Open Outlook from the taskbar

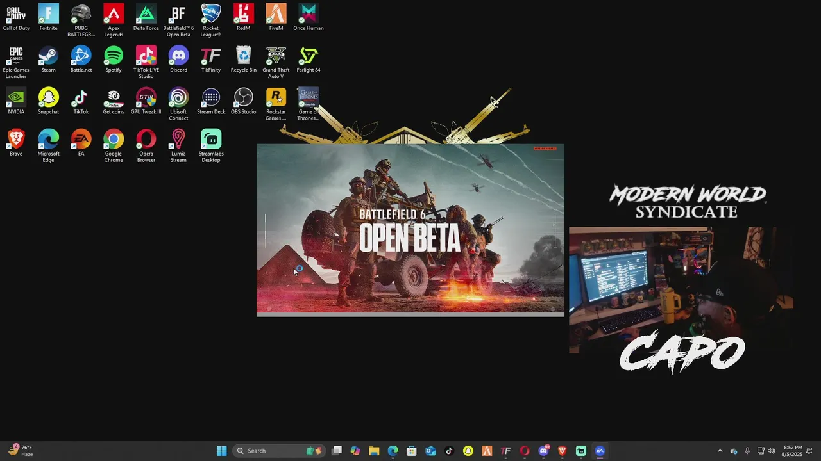430,451
